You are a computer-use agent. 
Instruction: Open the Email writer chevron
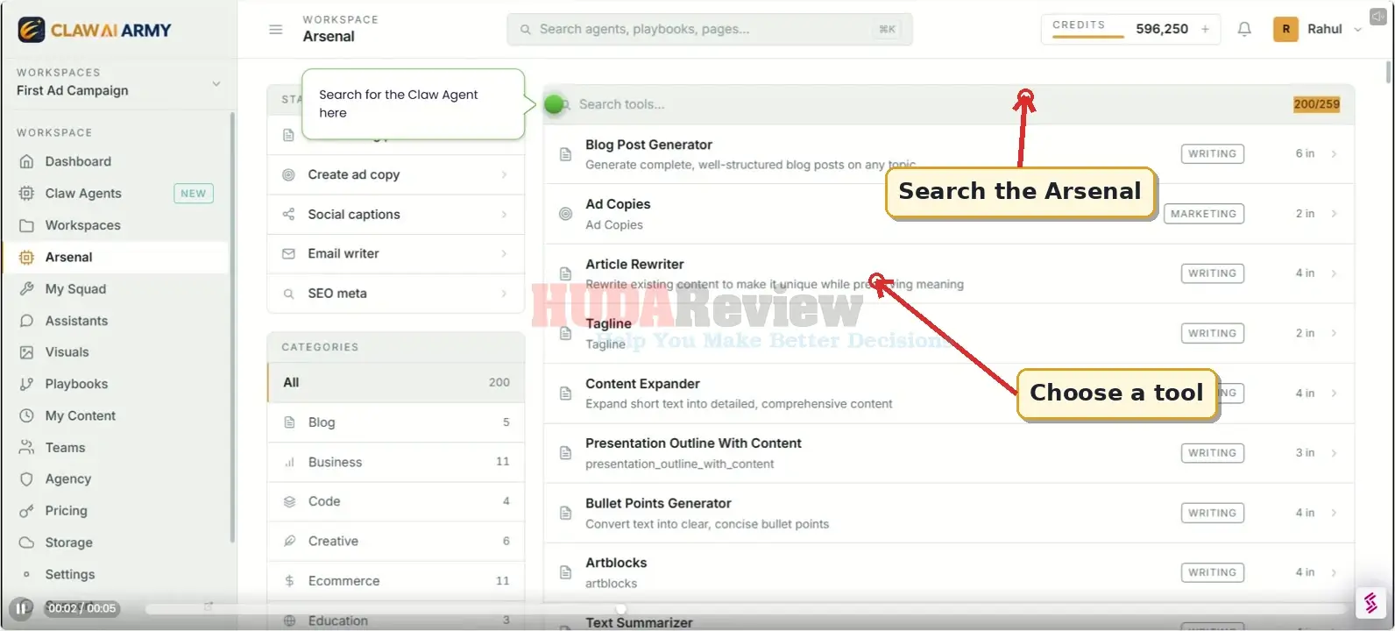tap(504, 254)
